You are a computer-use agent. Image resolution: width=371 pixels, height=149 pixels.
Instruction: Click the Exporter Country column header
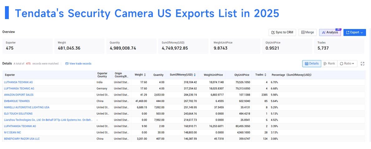pos(102,75)
